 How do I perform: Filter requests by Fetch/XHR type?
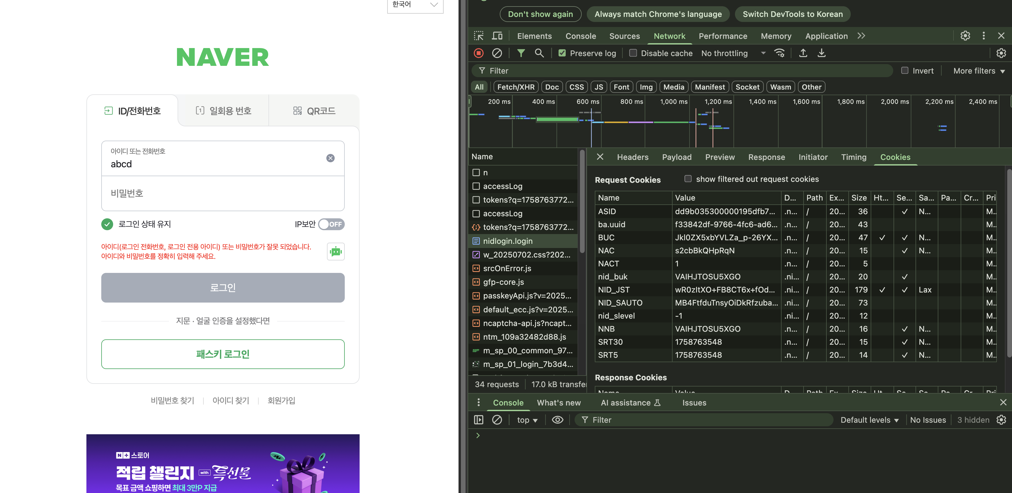point(516,87)
